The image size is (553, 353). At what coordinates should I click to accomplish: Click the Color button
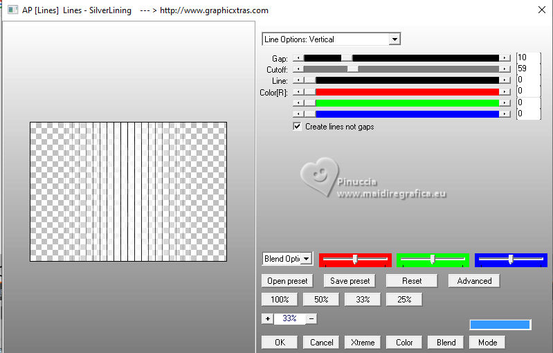[x=404, y=342]
